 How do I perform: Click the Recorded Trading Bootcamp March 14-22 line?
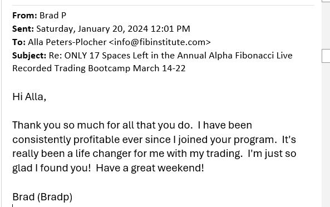coord(99,68)
